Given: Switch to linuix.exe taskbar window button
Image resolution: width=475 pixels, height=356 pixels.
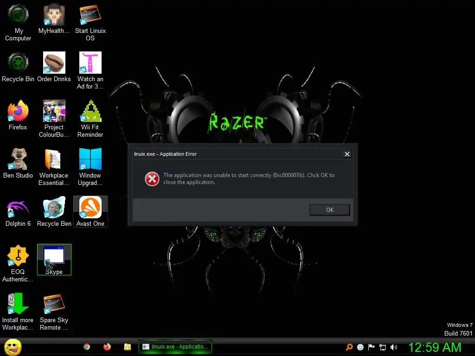Looking at the screenshot, I should pos(175,347).
